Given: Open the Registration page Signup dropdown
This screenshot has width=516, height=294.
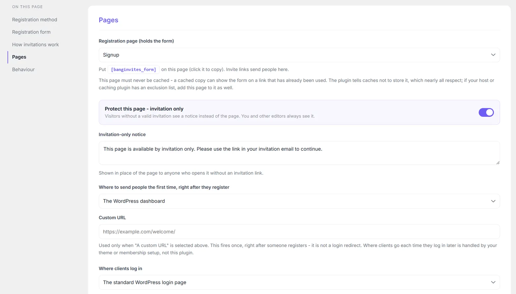Looking at the screenshot, I should pos(299,55).
